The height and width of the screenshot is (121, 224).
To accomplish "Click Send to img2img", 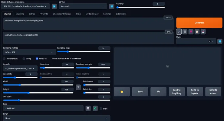I will coord(177,92).
